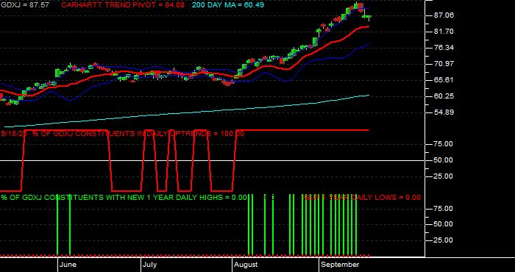Click the September date axis label

click(x=340, y=265)
